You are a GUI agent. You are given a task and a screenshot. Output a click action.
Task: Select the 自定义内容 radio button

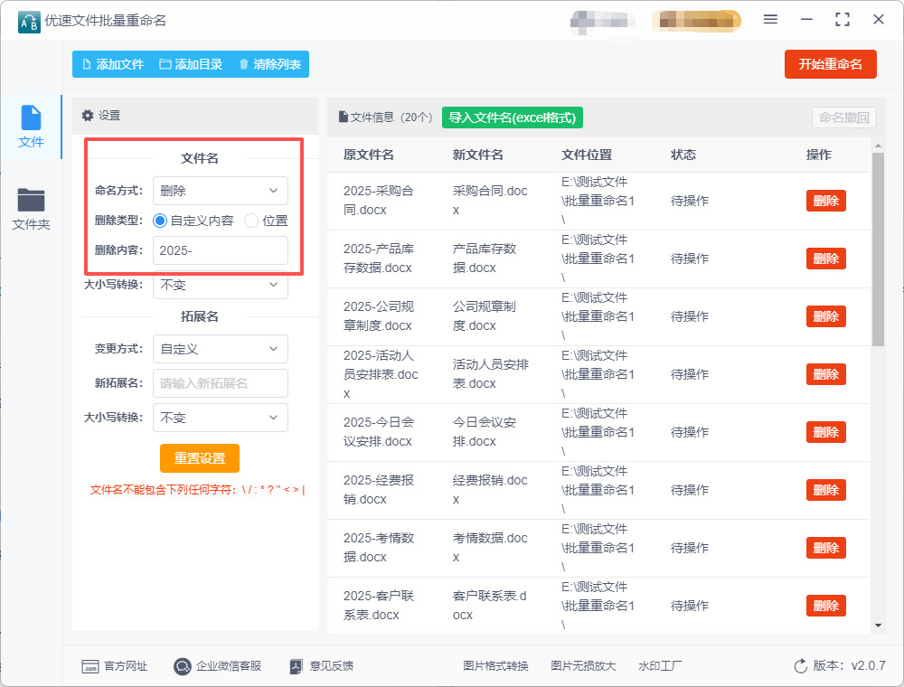pos(161,221)
